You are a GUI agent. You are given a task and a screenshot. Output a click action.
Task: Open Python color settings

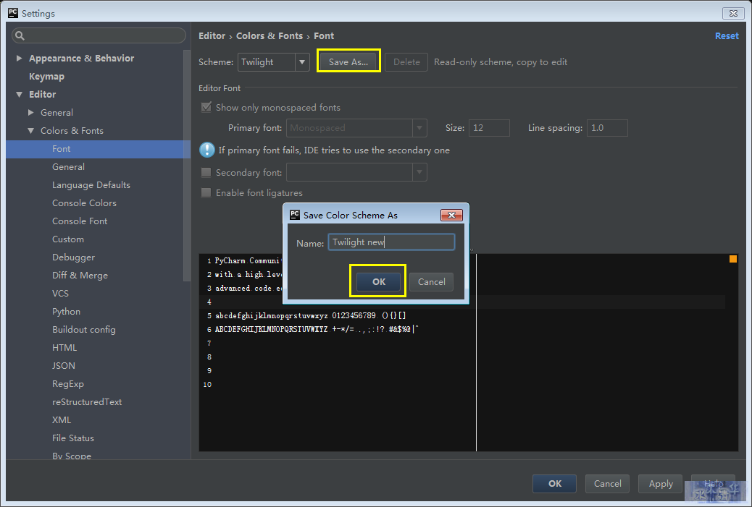point(66,312)
